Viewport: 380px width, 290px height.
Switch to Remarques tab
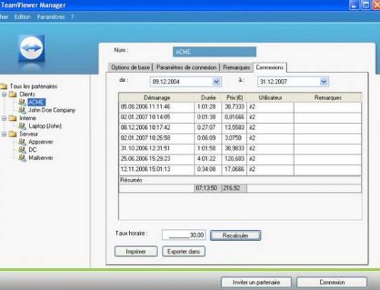[x=236, y=68]
